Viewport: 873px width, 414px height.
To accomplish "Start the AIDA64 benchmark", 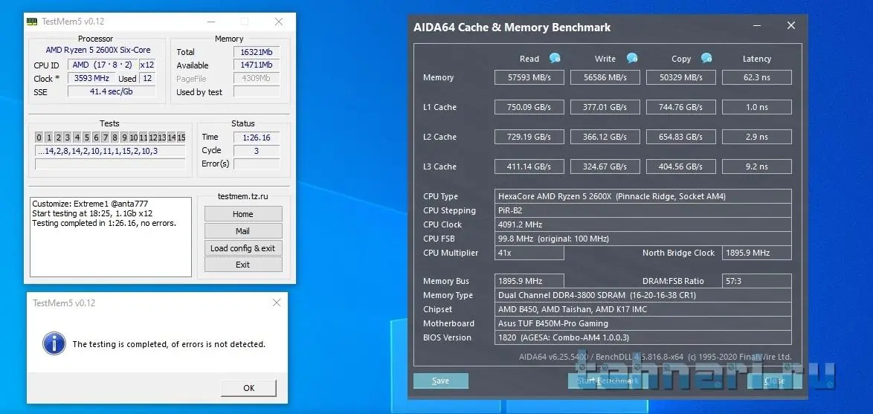I will (608, 381).
